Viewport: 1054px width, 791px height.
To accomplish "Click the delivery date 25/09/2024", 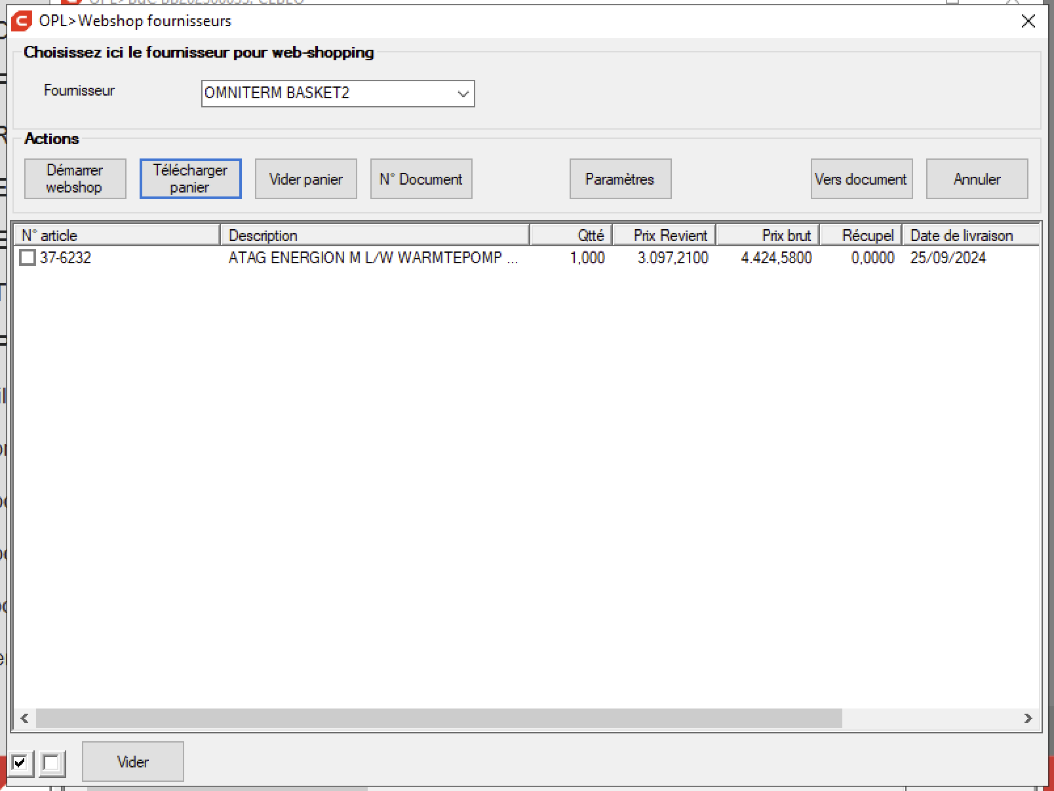I will [948, 257].
